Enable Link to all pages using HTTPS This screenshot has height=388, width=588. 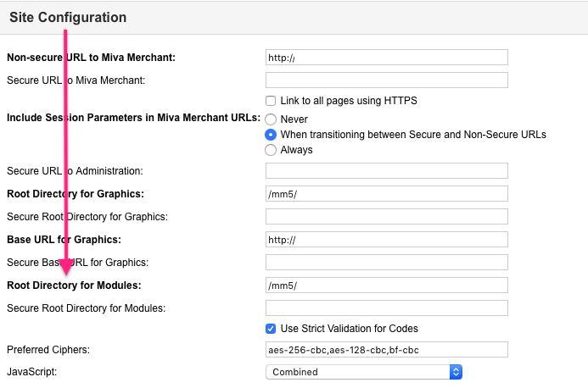tap(271, 101)
